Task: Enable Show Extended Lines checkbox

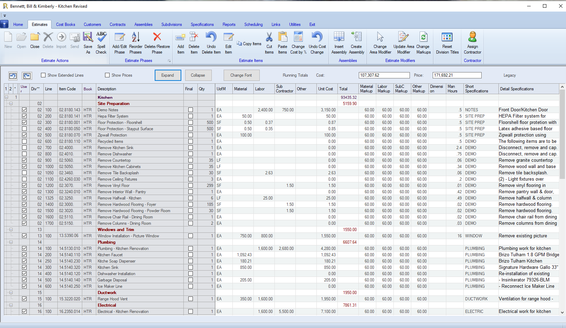Action: coord(43,75)
